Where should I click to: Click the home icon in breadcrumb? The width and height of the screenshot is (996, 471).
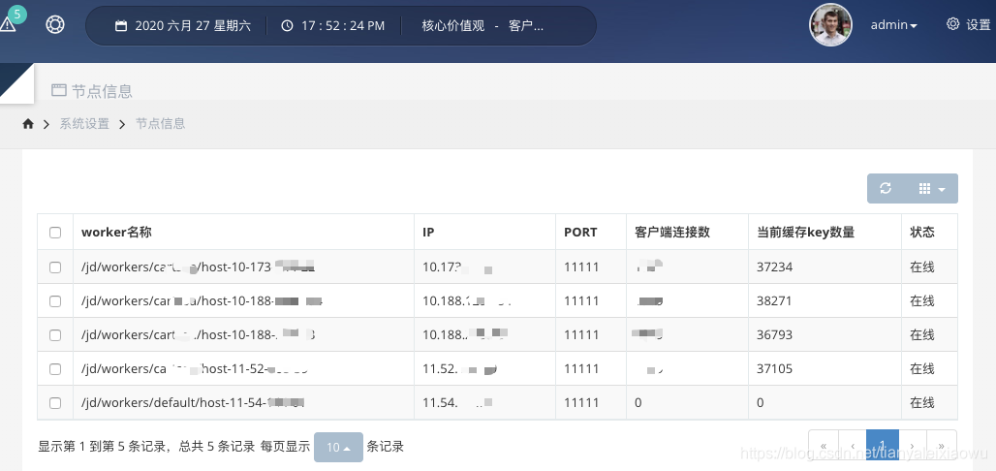[28, 124]
